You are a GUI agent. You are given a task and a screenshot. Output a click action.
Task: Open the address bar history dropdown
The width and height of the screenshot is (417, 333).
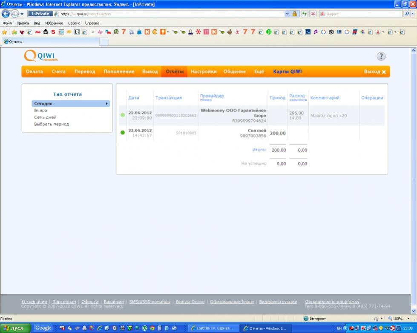point(287,14)
